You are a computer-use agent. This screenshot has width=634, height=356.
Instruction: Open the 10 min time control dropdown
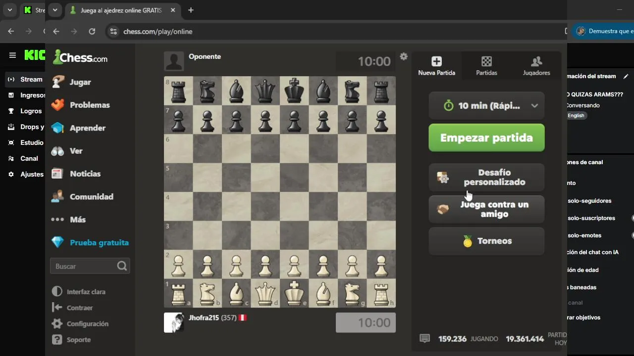tap(486, 105)
